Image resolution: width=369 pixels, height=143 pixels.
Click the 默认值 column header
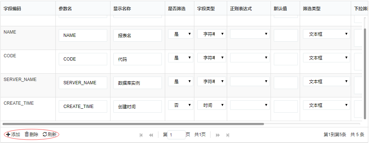[285, 8]
